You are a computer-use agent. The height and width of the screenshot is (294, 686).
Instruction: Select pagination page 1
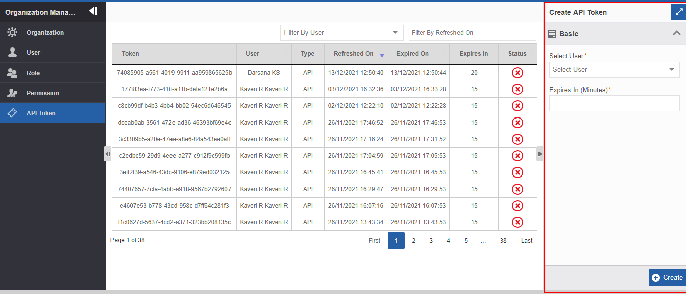[396, 241]
